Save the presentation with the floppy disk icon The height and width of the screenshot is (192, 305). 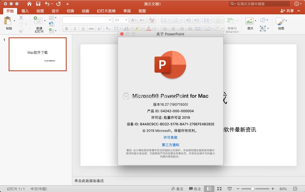(38, 4)
